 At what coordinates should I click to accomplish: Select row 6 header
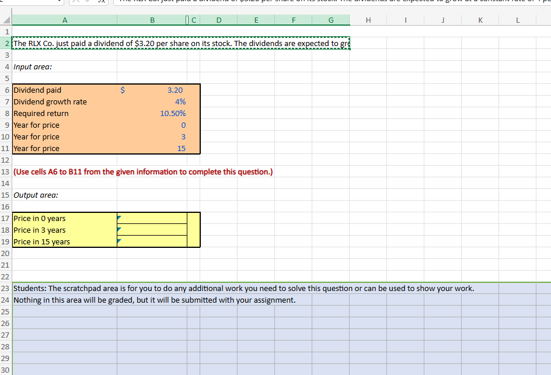point(6,90)
